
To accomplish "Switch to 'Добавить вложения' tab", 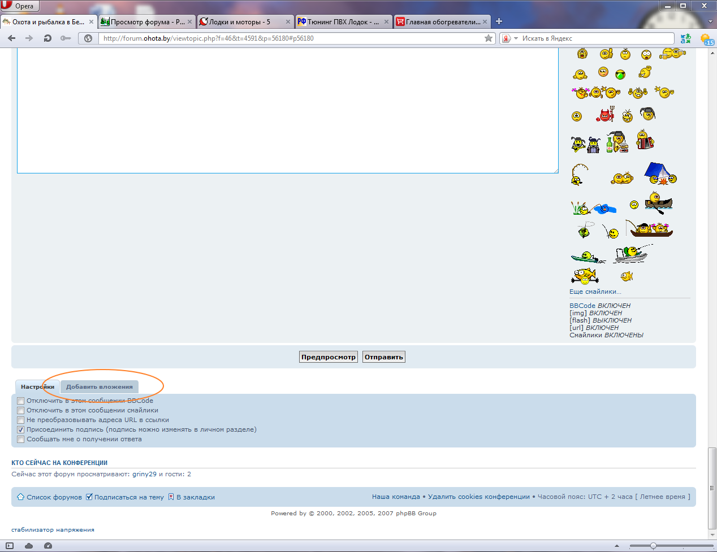I will (100, 387).
